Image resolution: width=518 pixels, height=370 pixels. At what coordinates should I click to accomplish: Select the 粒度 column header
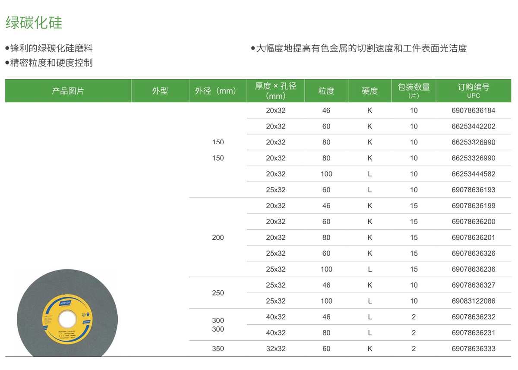pos(326,91)
